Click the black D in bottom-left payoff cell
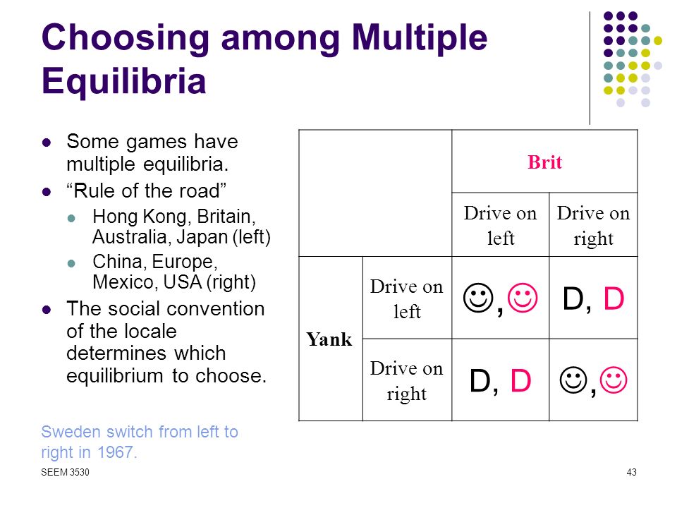The image size is (677, 508). [480, 380]
